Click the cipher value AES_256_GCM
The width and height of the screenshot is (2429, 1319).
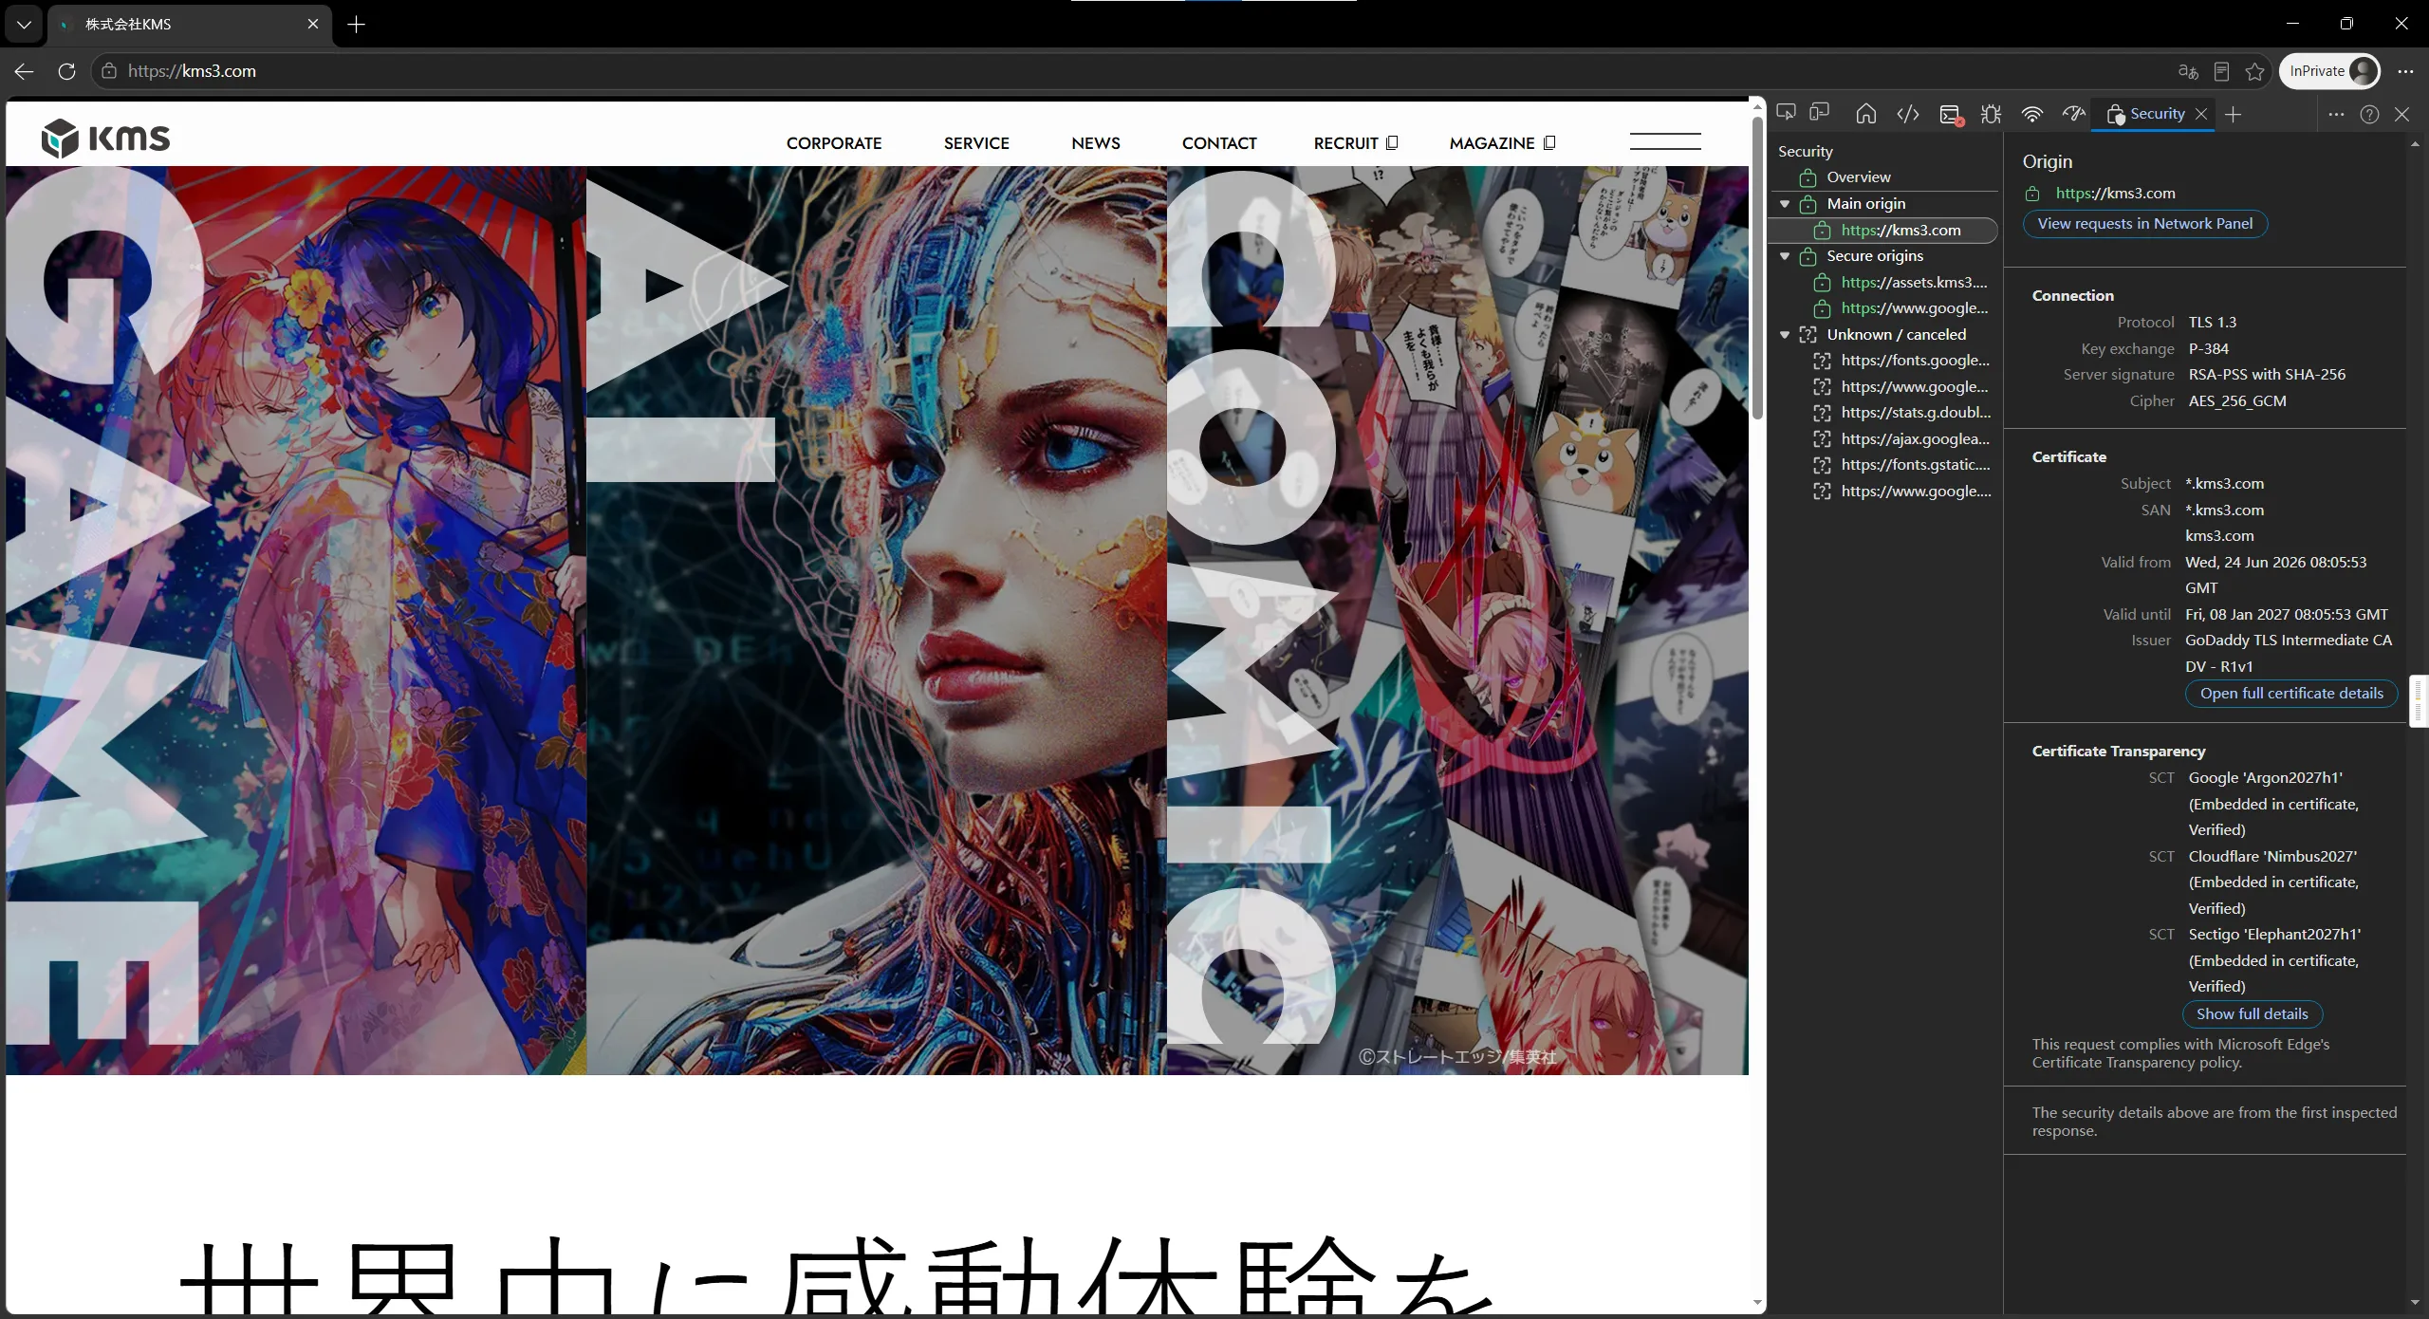coord(2237,401)
